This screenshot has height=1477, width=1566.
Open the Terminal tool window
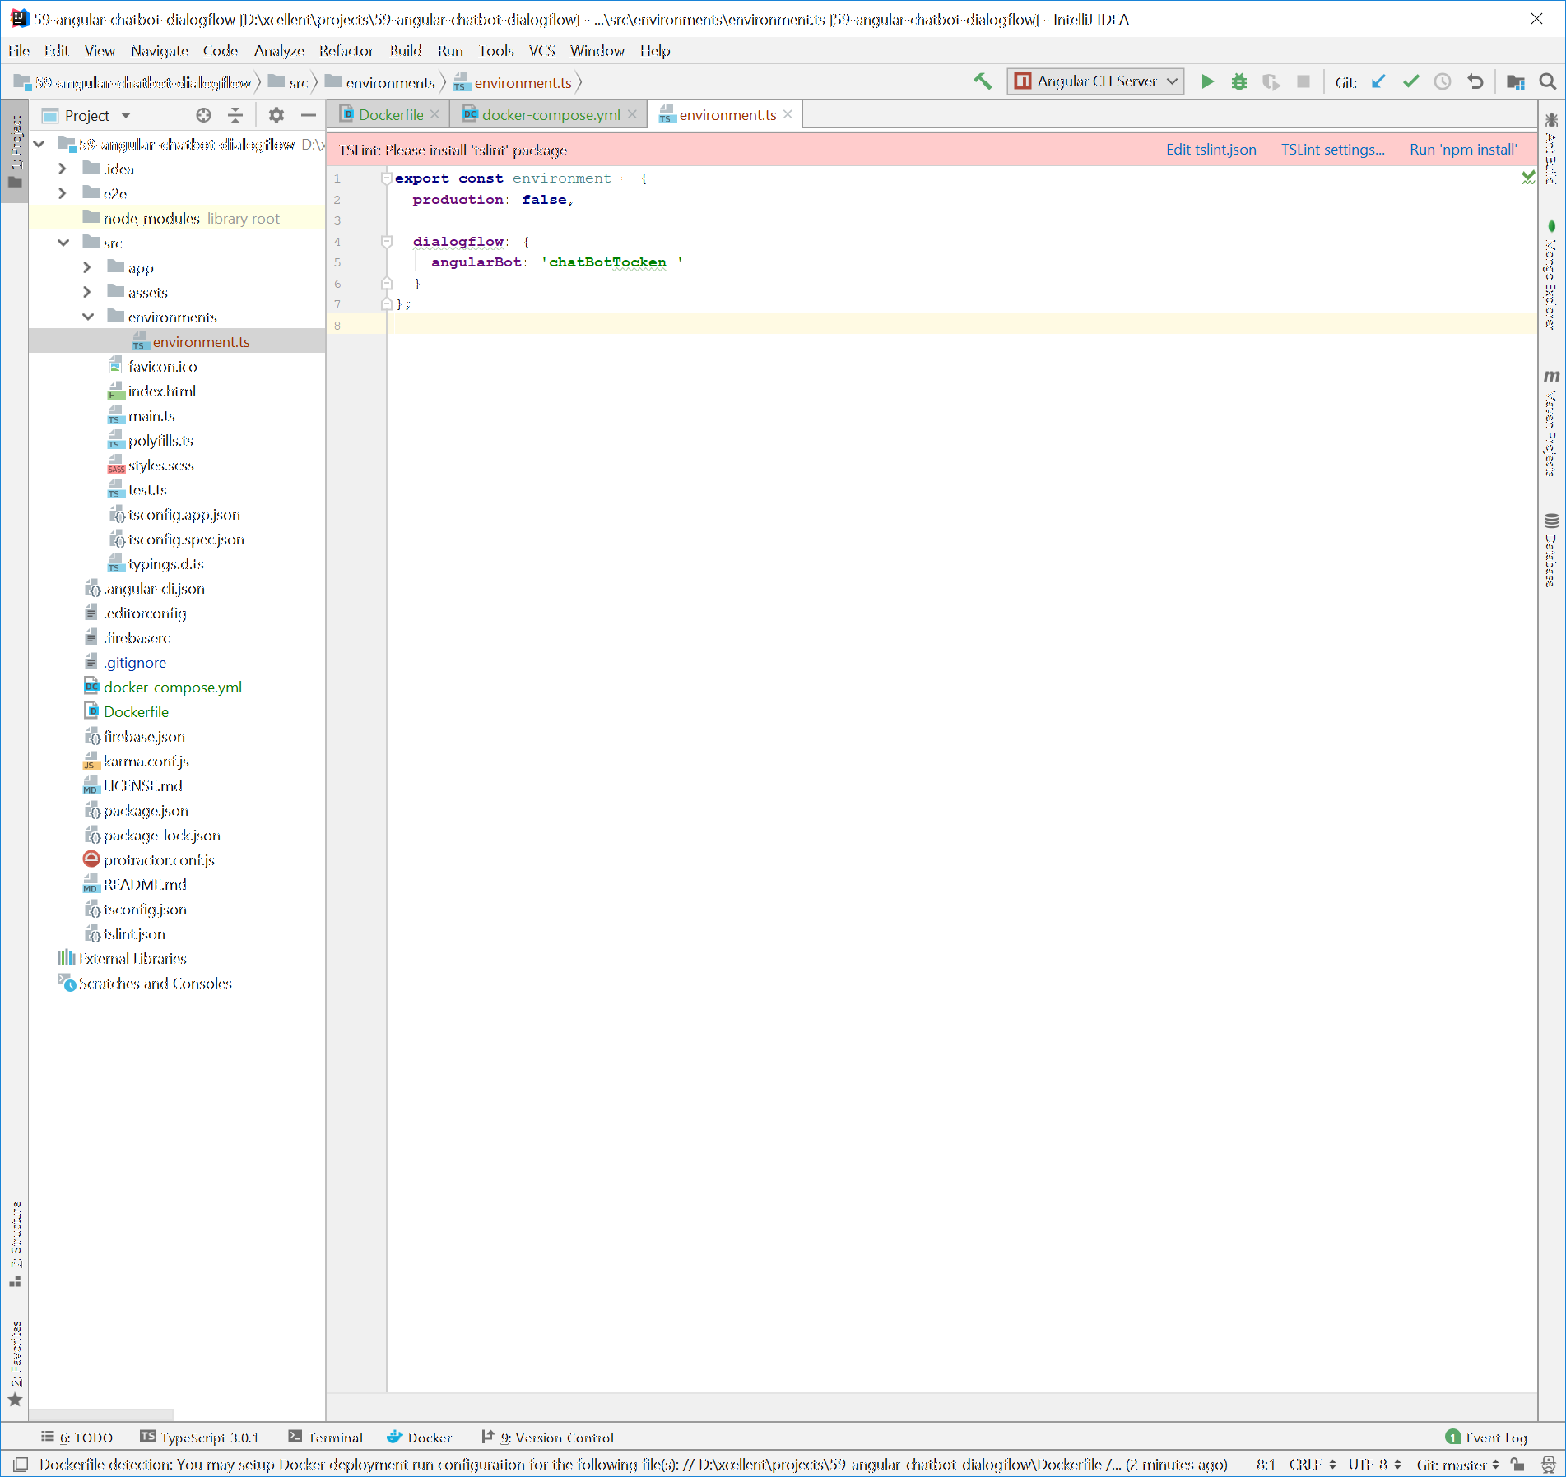click(325, 1438)
